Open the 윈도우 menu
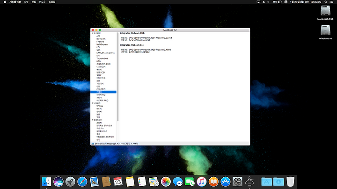 click(x=42, y=2)
